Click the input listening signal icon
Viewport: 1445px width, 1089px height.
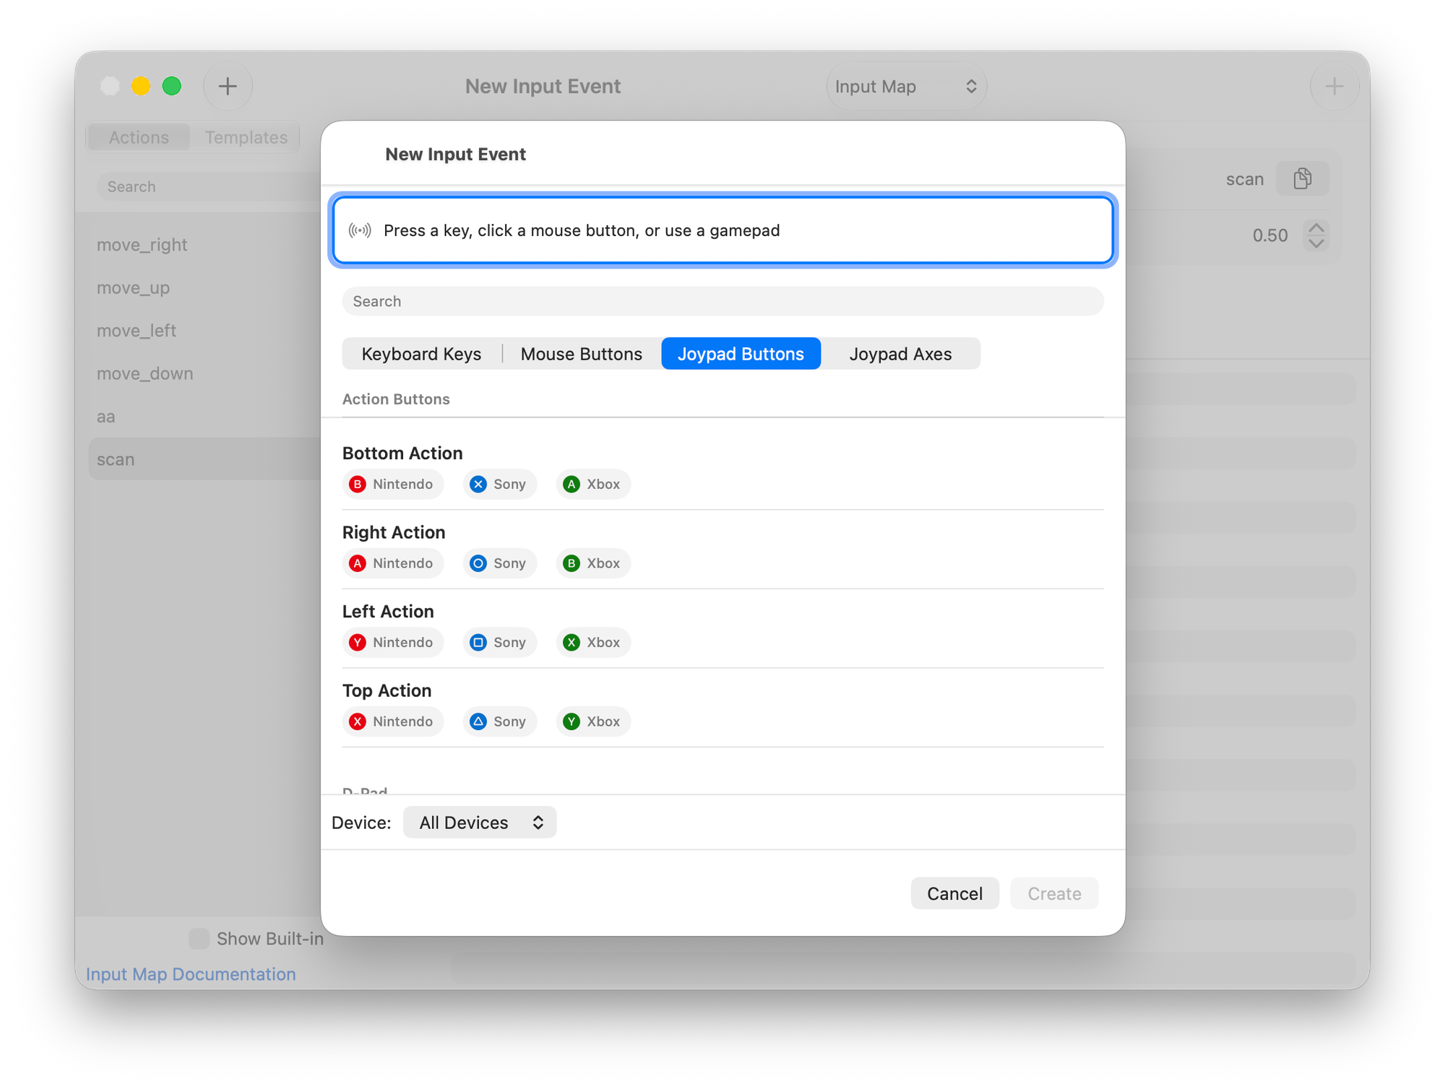(360, 230)
